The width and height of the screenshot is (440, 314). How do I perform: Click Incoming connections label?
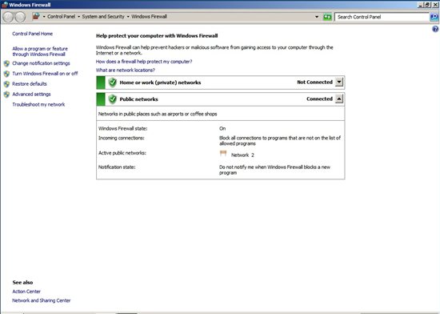coord(122,139)
